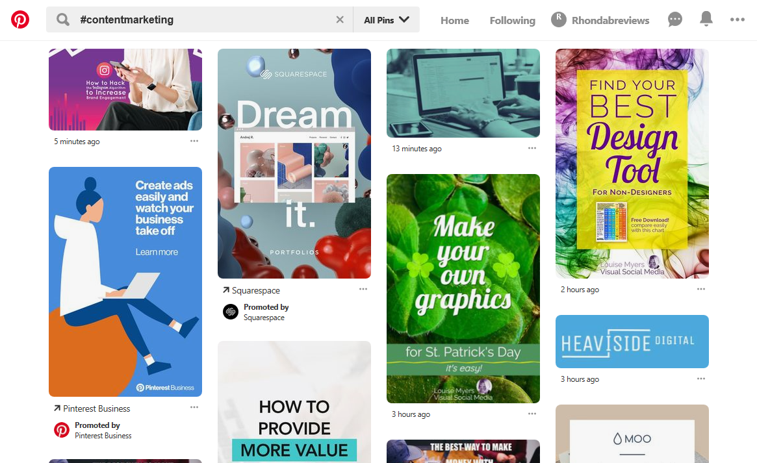Open options for the 13 minutes ago pin
This screenshot has width=757, height=463.
(x=532, y=148)
